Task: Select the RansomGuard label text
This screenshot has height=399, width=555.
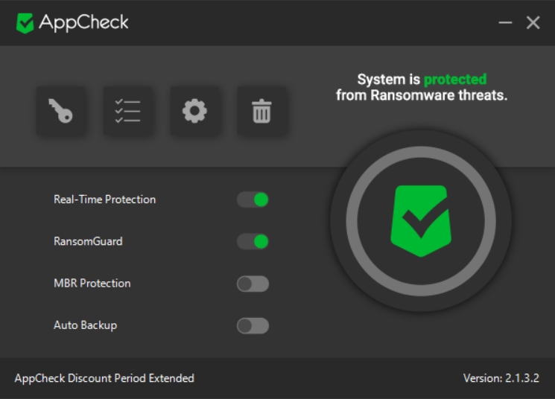Action: pyautogui.click(x=88, y=241)
